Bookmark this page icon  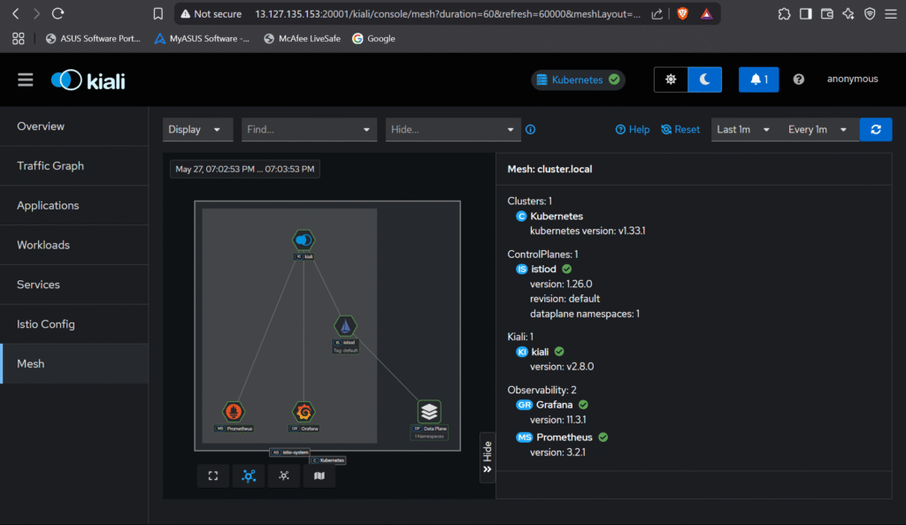(x=157, y=14)
